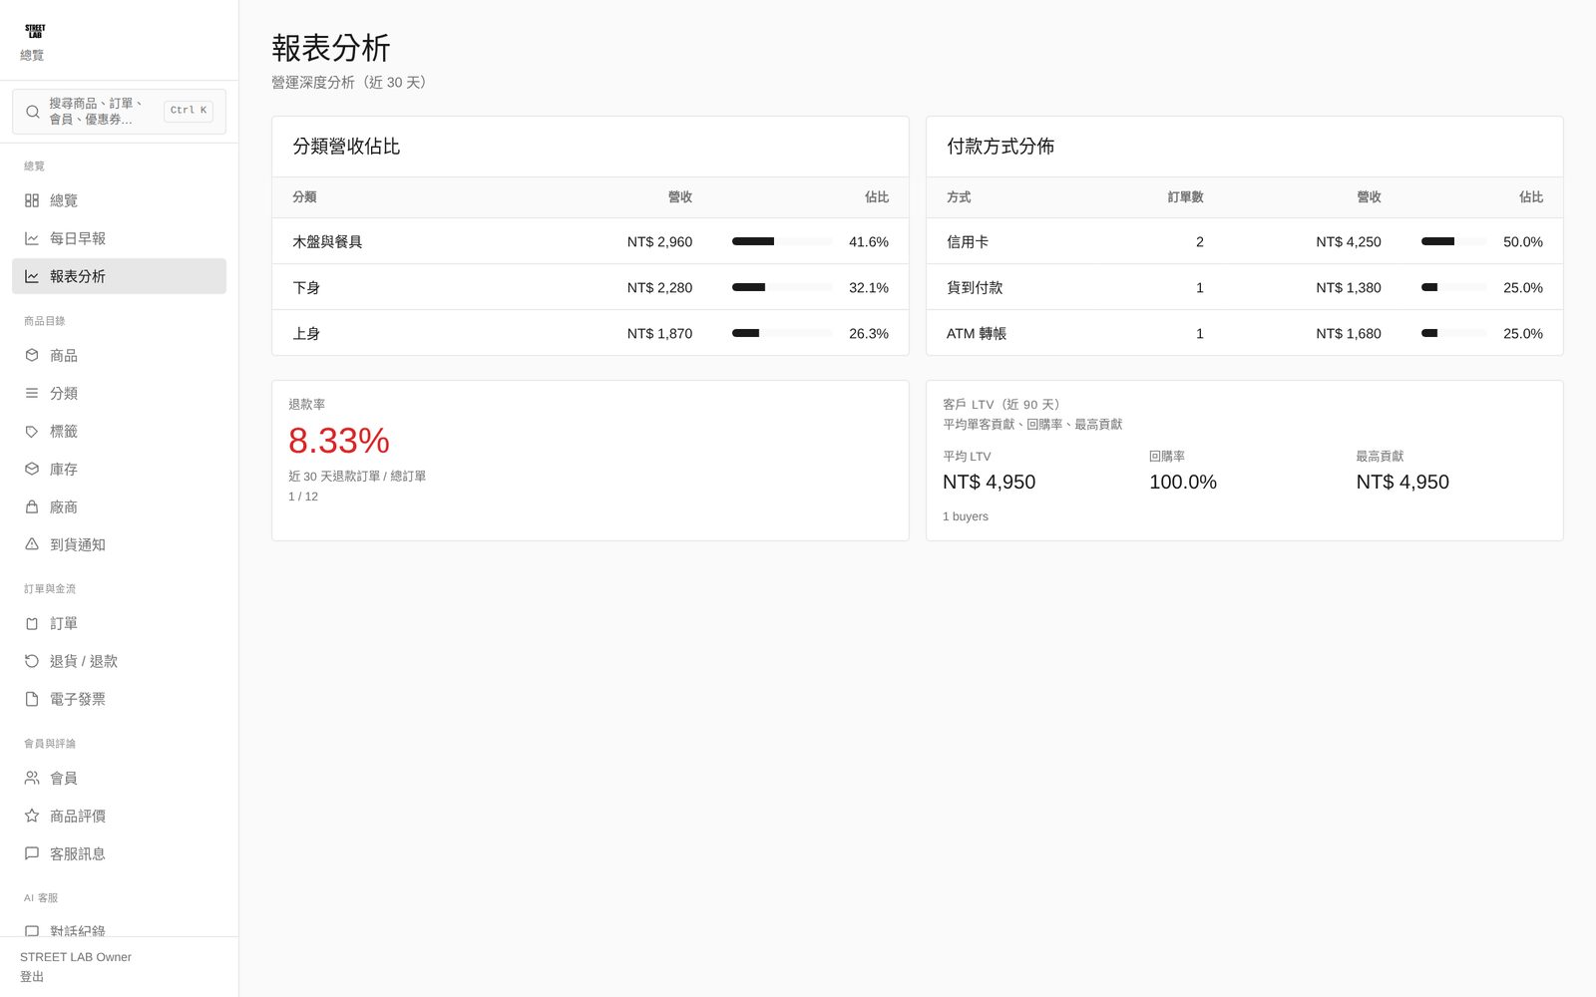Click the 1 / 12 refund count text
The image size is (1596, 997).
[303, 497]
